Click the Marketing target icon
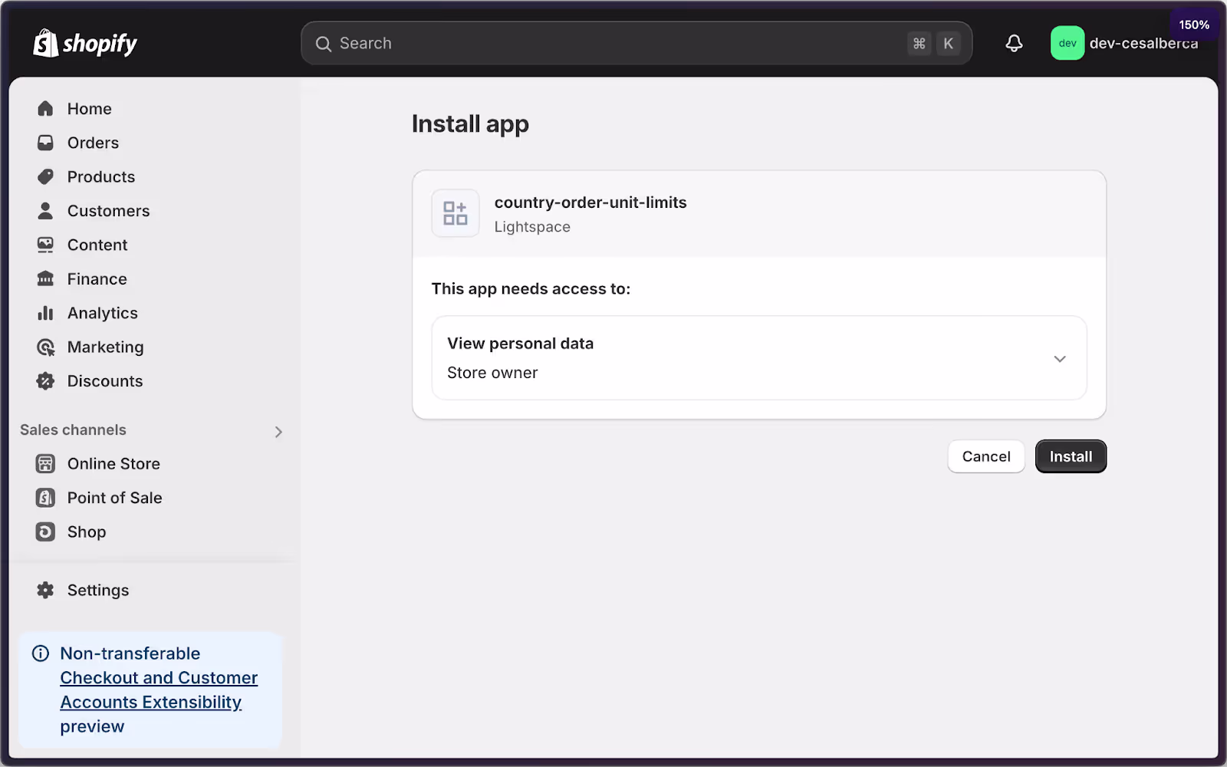Image resolution: width=1227 pixels, height=767 pixels. tap(45, 347)
